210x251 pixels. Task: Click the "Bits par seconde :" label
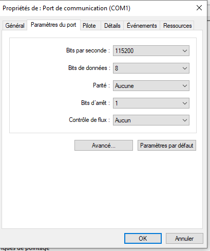[88, 50]
